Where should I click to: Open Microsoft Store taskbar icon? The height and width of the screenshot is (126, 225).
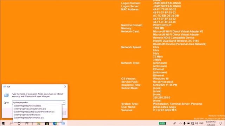click(x=47, y=124)
